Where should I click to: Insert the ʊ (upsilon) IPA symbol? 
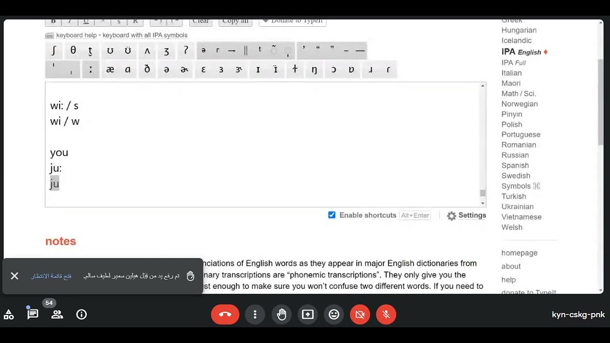110,50
